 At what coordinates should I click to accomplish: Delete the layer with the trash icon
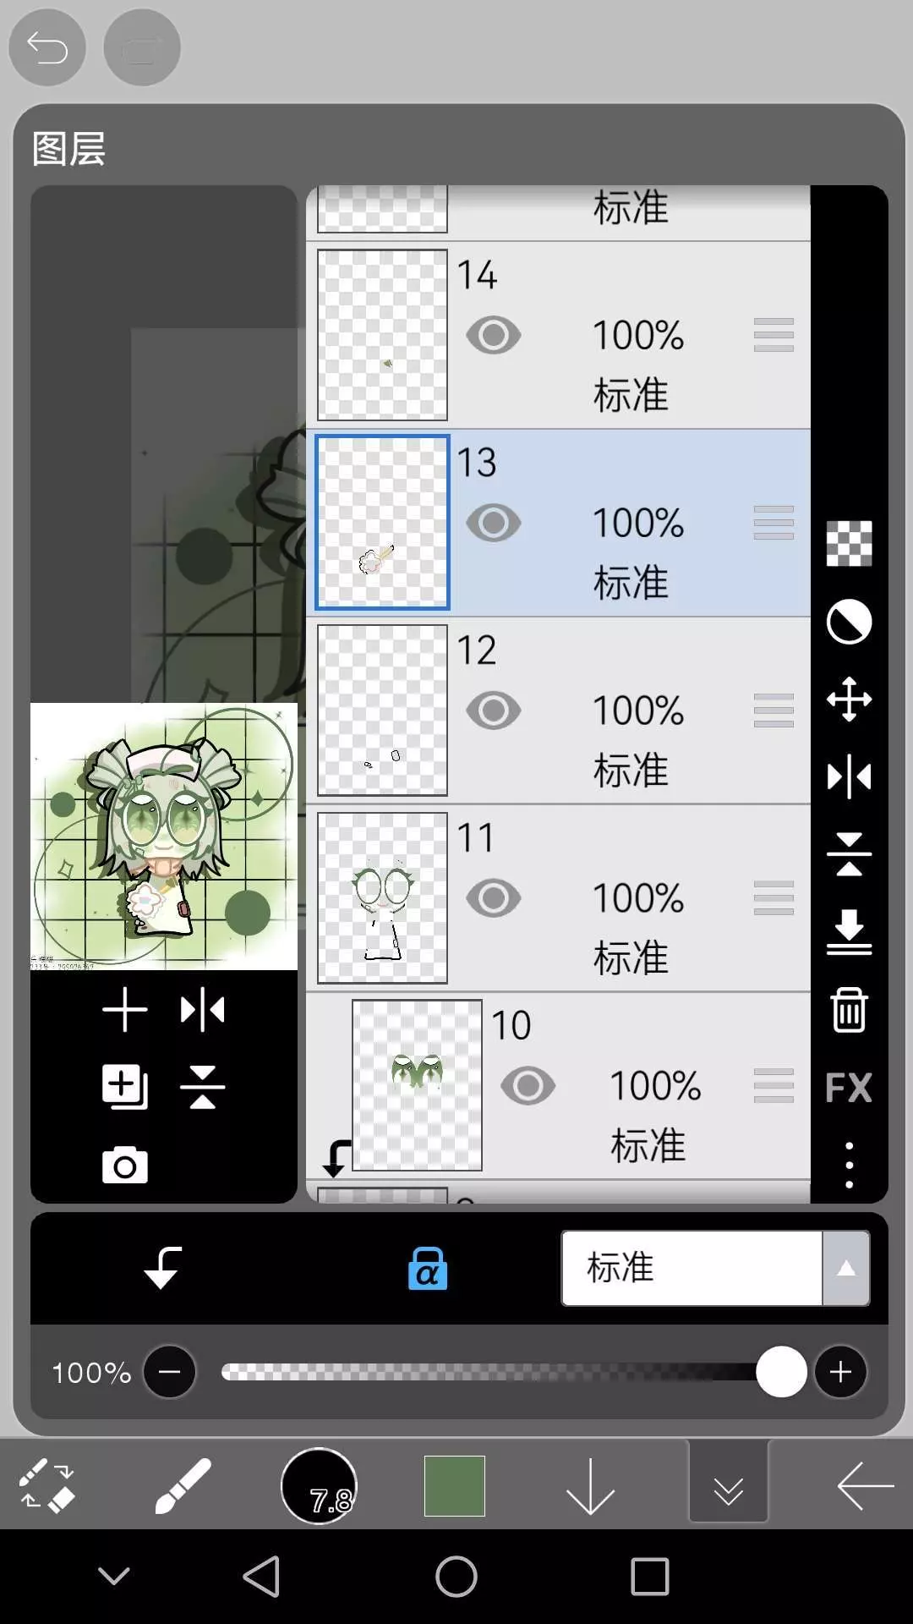849,1010
